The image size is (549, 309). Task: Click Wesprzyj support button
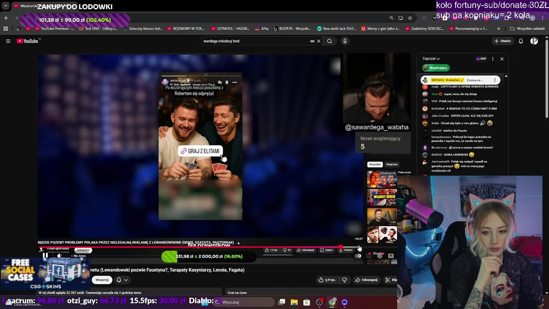tap(102, 280)
